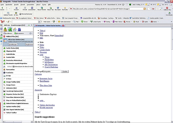Click the IE View toolbar button
173x123 pixels.
click(x=16, y=13)
